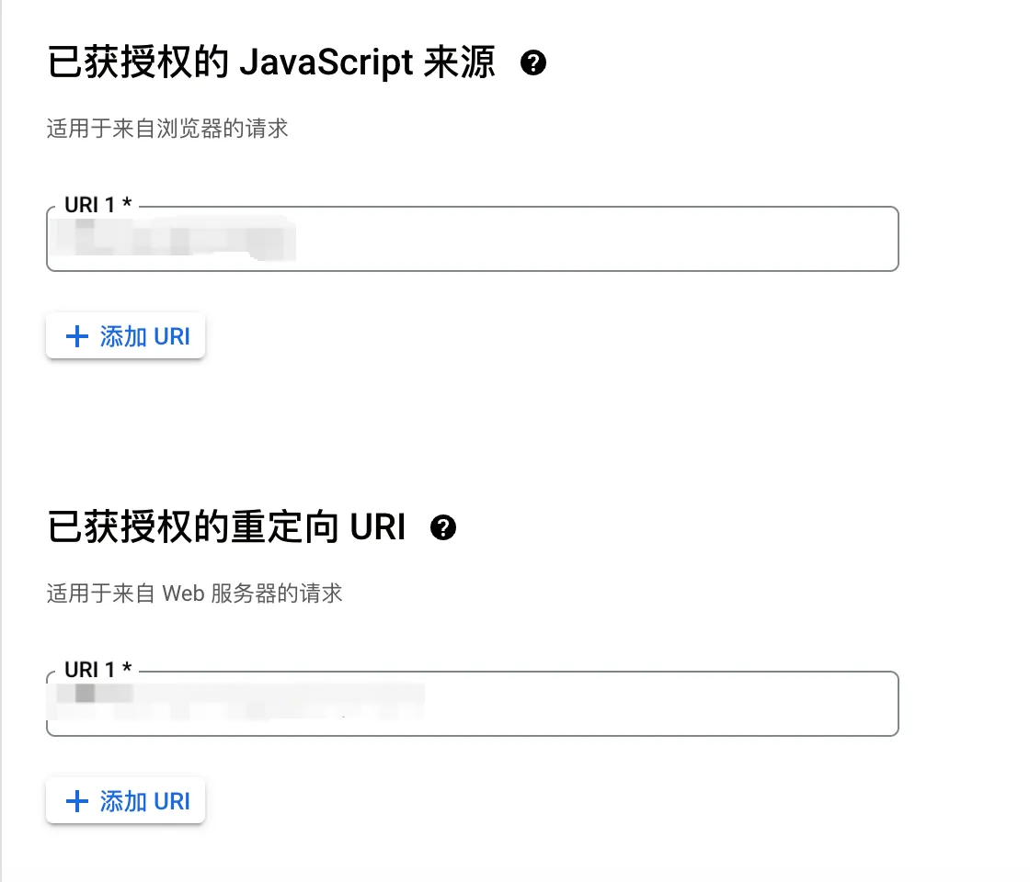Select the 已获授权的重定向 URI heading

(x=226, y=527)
